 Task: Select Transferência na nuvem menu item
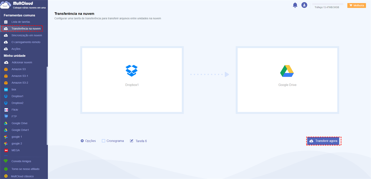[26, 29]
